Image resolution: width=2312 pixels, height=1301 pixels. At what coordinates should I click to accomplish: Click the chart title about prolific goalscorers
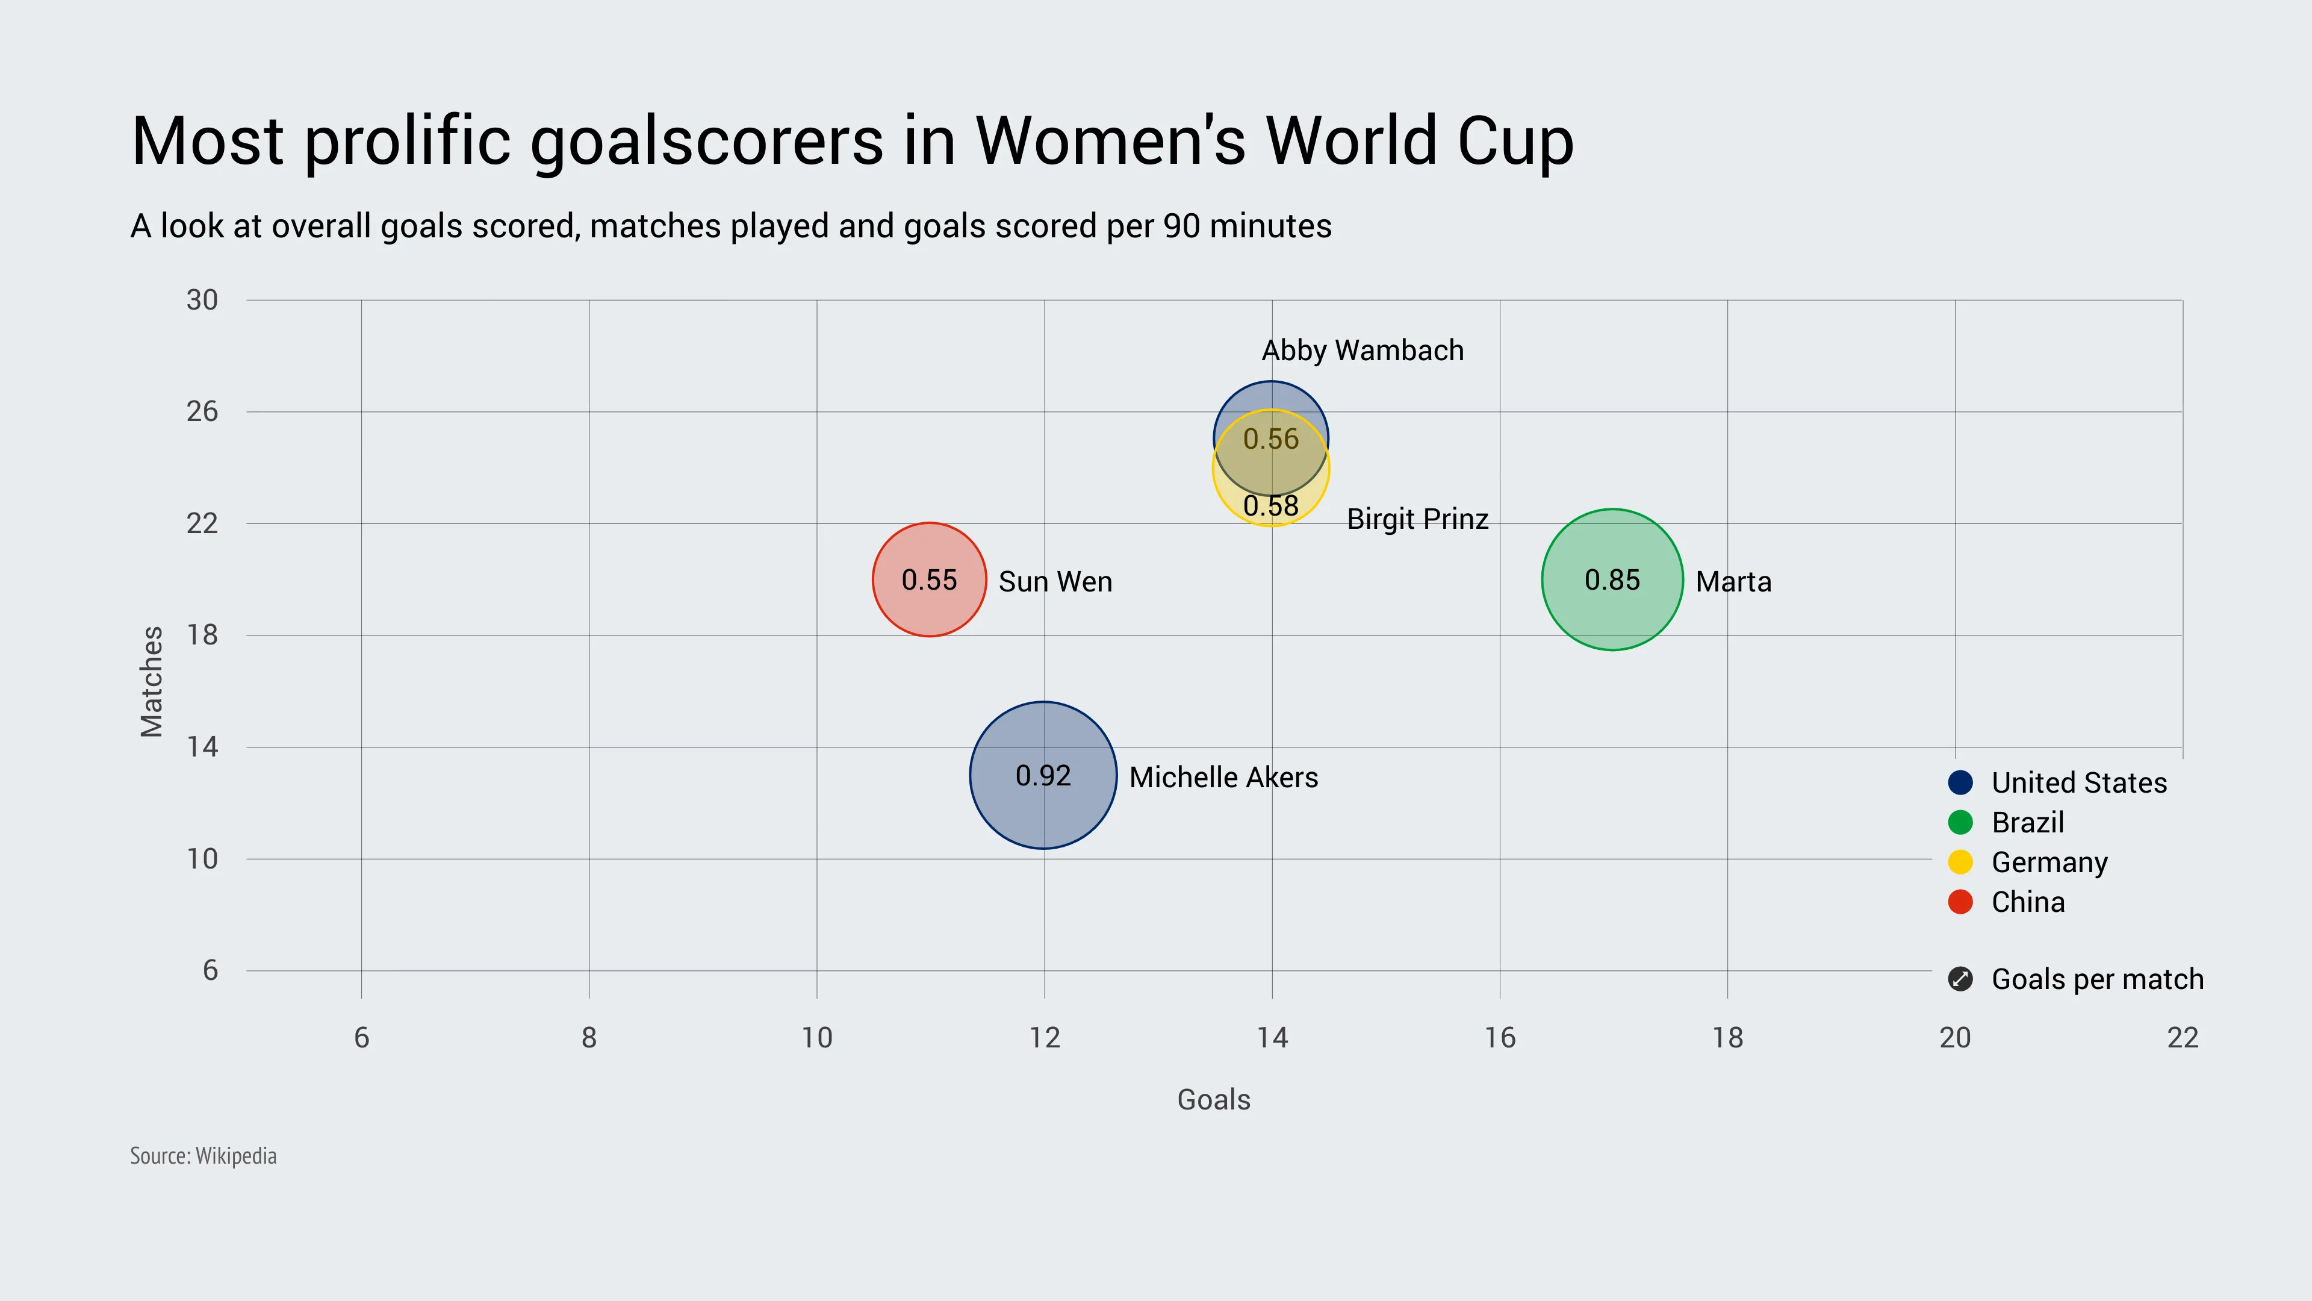point(852,141)
